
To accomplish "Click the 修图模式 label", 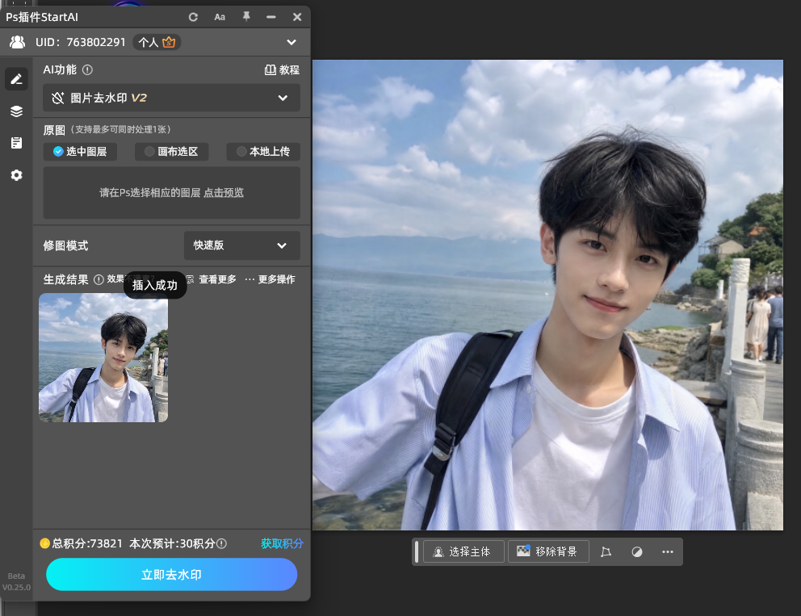I will (x=66, y=245).
